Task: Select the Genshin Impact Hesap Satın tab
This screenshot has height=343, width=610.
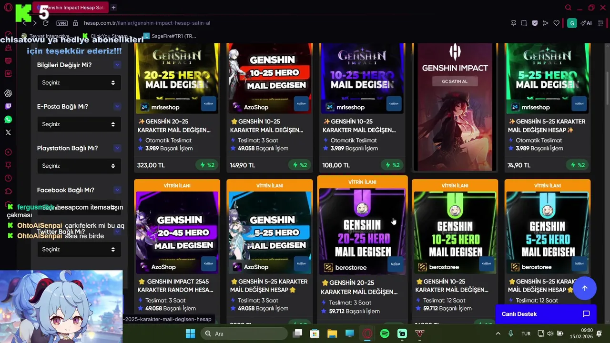Action: [x=71, y=8]
